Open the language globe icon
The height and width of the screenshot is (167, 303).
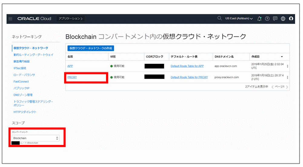(x=283, y=19)
